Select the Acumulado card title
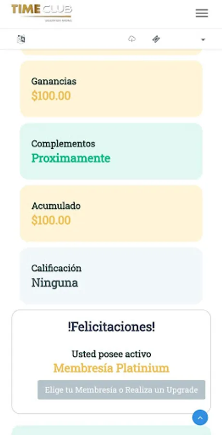 [56, 206]
